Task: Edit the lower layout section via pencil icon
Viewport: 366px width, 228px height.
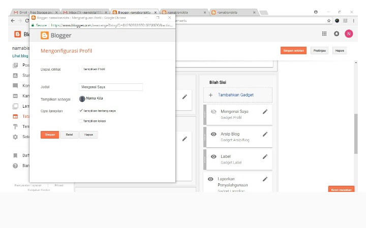Action: (x=185, y=139)
